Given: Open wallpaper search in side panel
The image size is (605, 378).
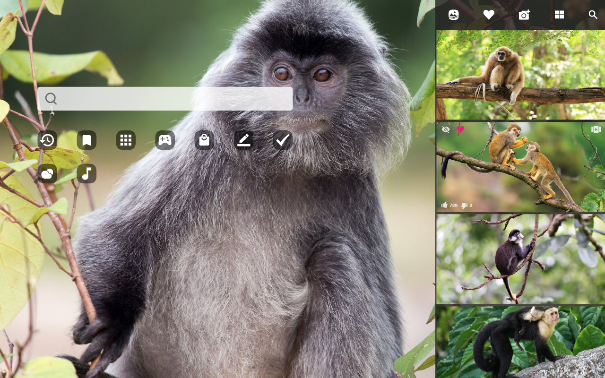Looking at the screenshot, I should tap(593, 15).
